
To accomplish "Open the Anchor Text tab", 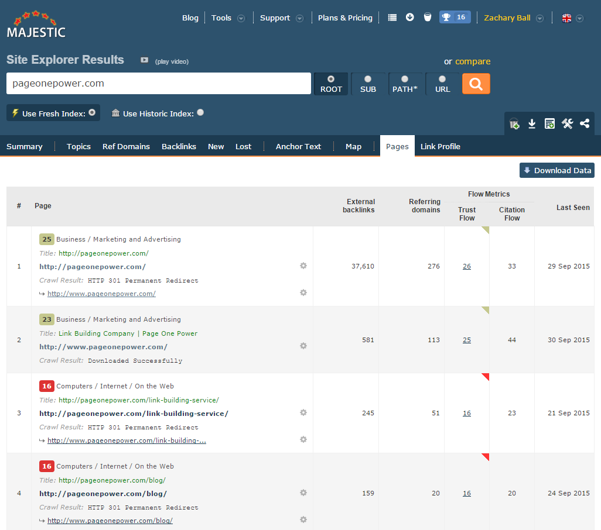I will tap(298, 146).
